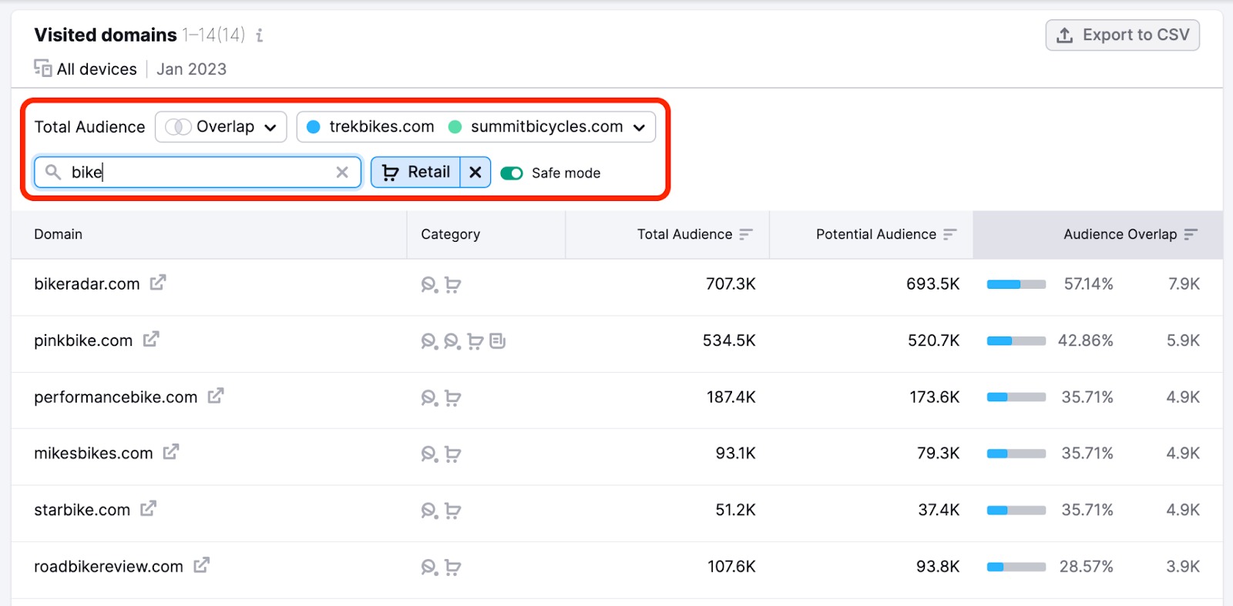The width and height of the screenshot is (1233, 606).
Task: Click bikeradar.com first category icon
Action: tap(429, 285)
